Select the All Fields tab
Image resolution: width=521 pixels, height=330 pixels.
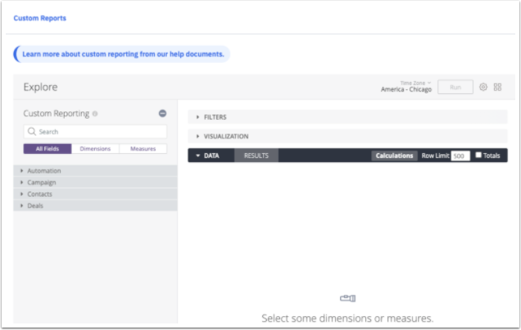pos(48,149)
